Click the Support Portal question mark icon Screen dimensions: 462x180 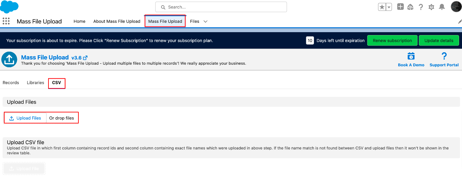click(444, 56)
